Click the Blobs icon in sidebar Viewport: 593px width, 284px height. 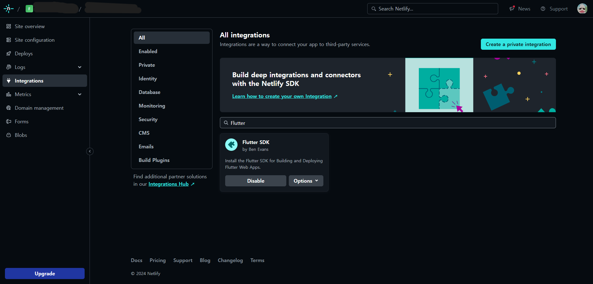(x=9, y=135)
